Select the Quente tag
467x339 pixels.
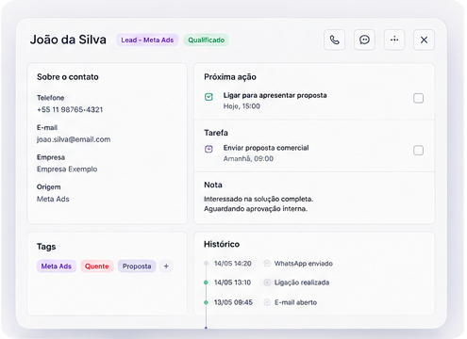(97, 266)
